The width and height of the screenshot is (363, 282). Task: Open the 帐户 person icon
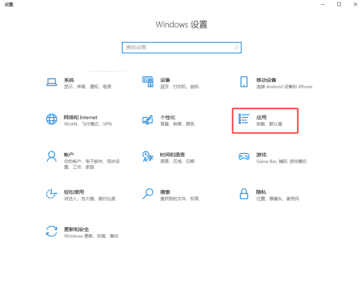click(51, 157)
